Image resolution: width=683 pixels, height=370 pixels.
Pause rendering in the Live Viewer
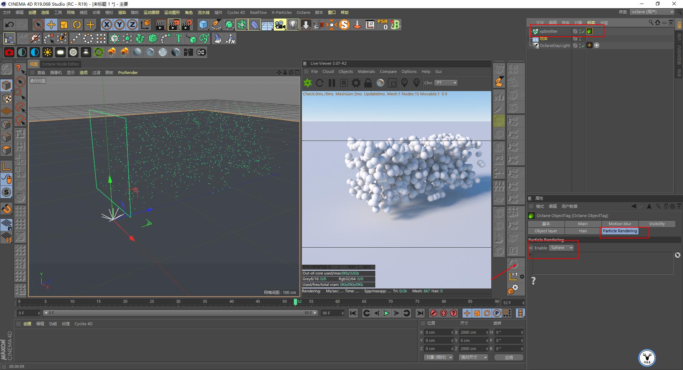click(x=332, y=83)
